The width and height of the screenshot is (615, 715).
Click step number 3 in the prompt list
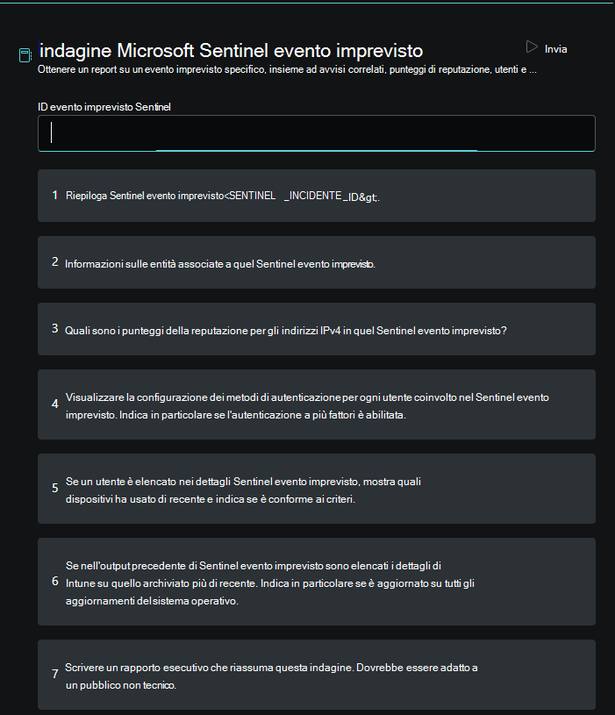54,328
